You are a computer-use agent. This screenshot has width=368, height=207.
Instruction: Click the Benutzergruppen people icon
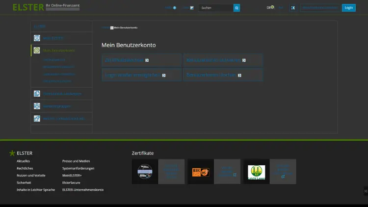point(37,106)
